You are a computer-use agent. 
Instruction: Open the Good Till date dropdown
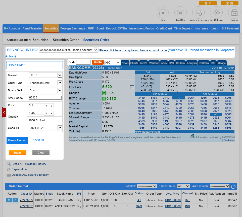click(x=60, y=128)
